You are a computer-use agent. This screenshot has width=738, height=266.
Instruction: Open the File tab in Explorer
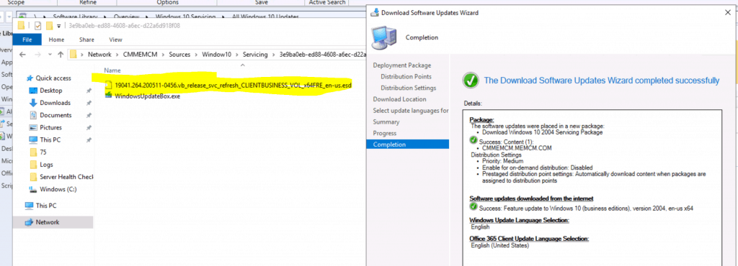27,40
